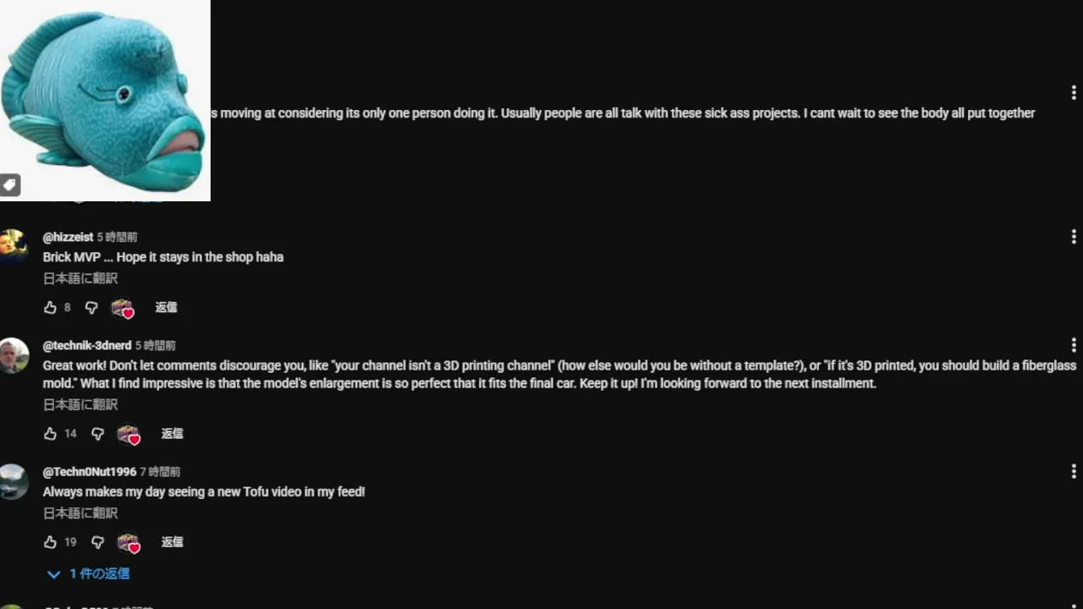Viewport: 1083px width, 609px height.
Task: Like the comment by @hizzeist
Action: [x=51, y=308]
